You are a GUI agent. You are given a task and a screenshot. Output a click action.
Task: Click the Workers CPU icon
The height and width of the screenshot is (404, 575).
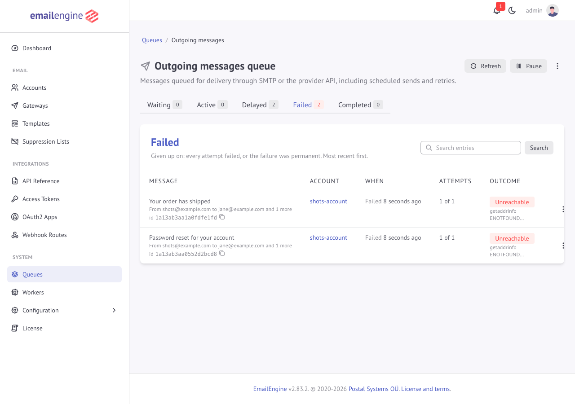15,292
